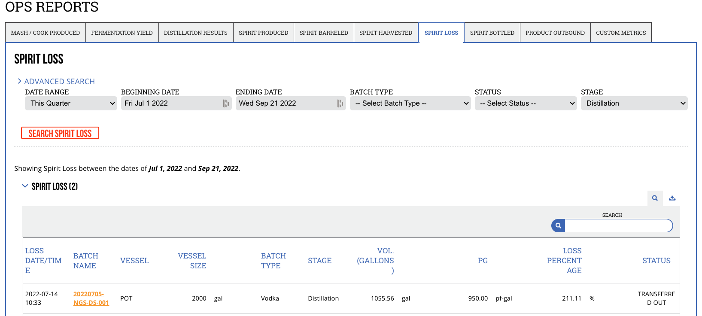
Task: Click the POT vessel cell
Action: click(126, 298)
